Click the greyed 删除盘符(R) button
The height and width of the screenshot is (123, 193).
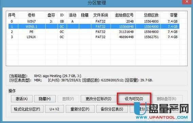point(166,99)
